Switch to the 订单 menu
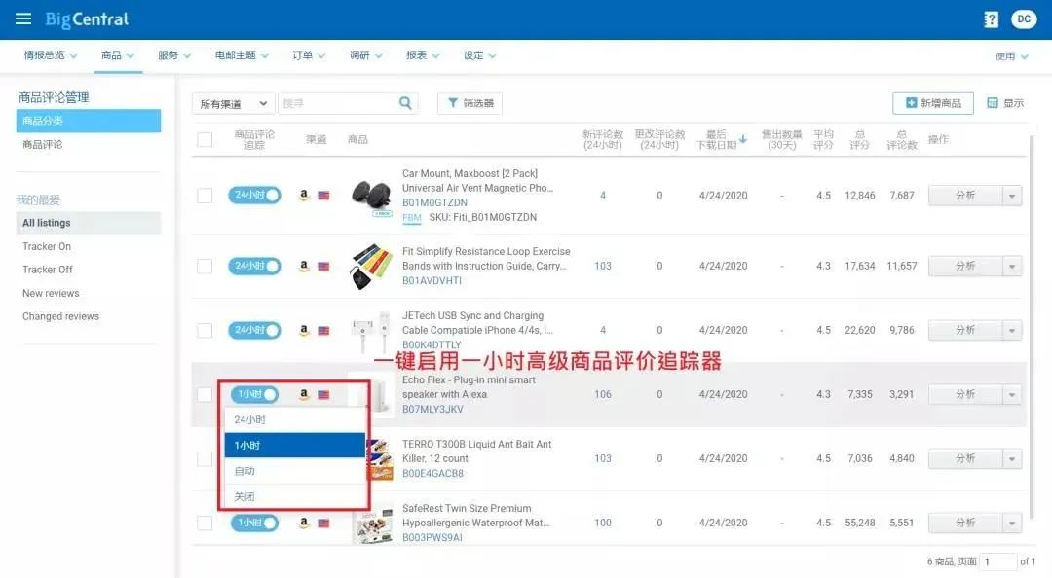Viewport: 1052px width, 578px height. pos(303,55)
